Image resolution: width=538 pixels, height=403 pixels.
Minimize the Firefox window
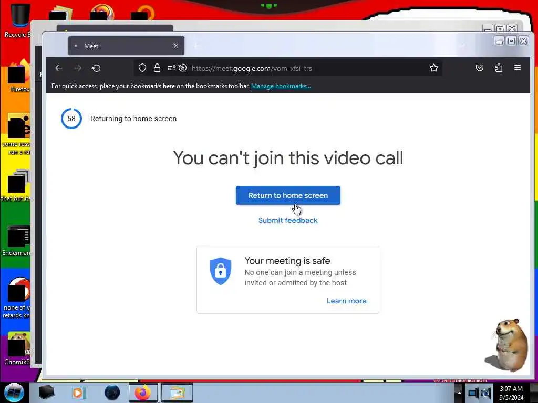click(500, 41)
